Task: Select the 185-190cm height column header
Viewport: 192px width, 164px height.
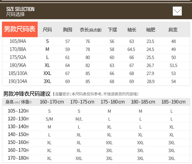Action: [173, 102]
